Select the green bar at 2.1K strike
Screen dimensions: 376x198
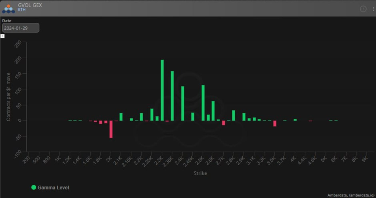[121, 117]
